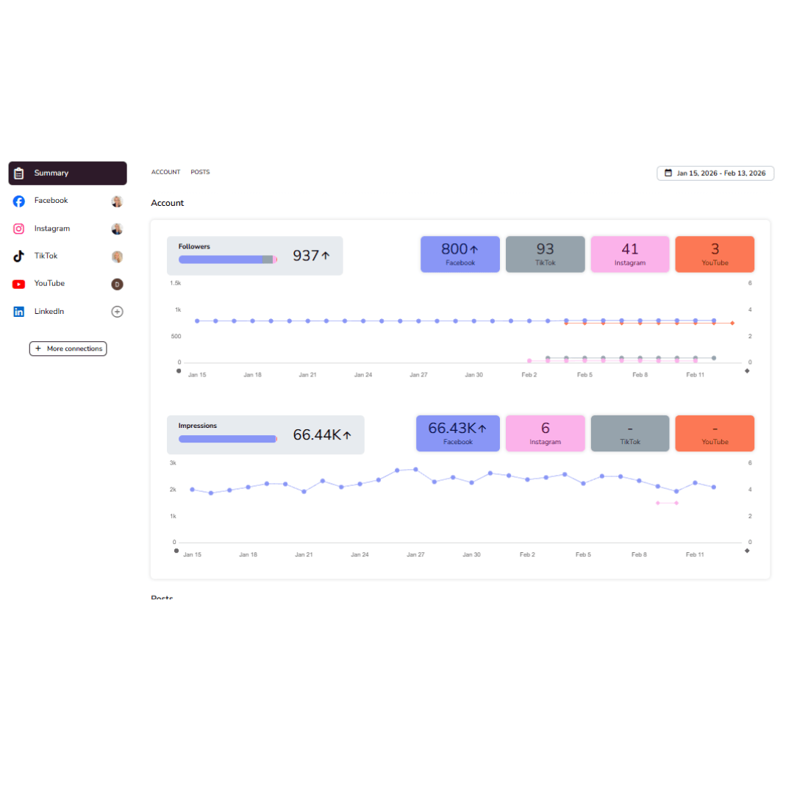Click the Facebook logo icon in the sidebar
This screenshot has width=794, height=794.
[18, 201]
